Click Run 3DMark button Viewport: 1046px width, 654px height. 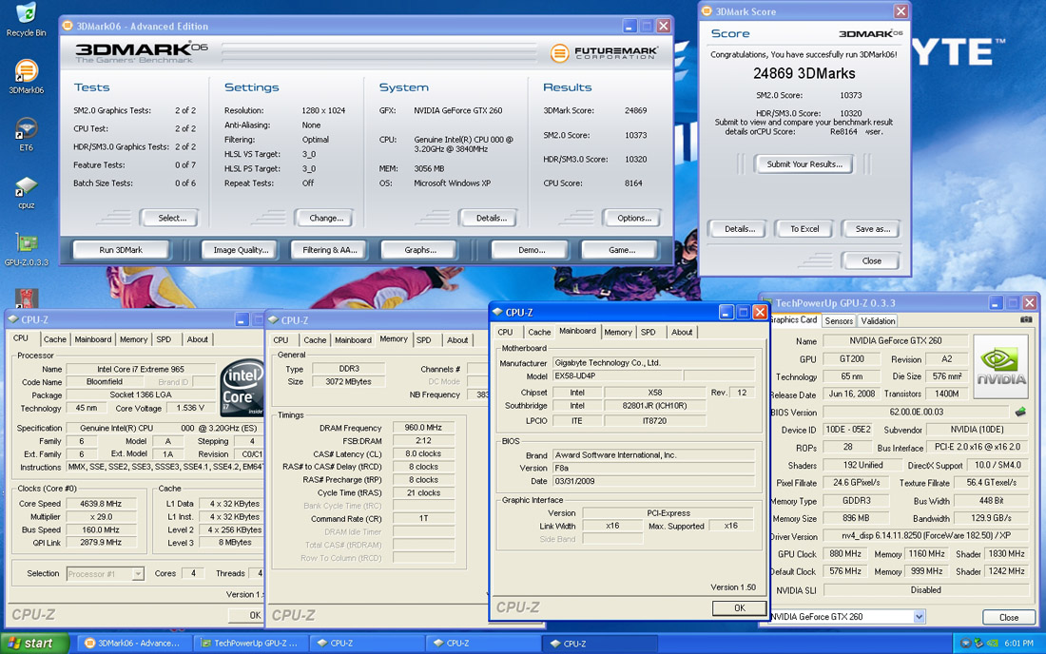(121, 250)
